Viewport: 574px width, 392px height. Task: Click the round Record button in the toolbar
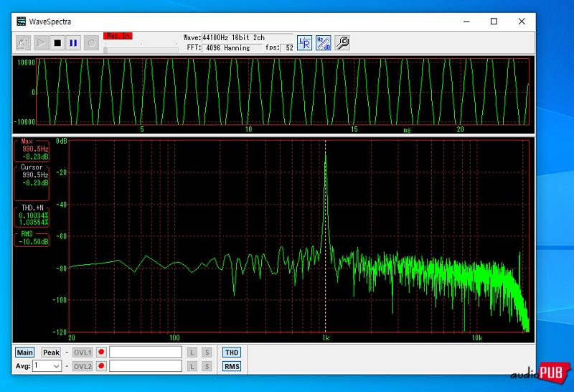point(91,43)
